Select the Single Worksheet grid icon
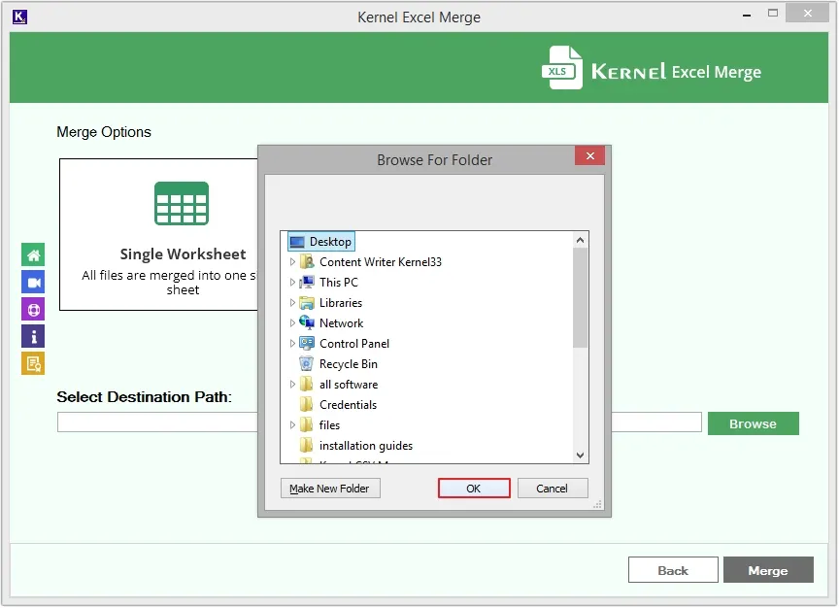The height and width of the screenshot is (608, 839). pos(182,204)
